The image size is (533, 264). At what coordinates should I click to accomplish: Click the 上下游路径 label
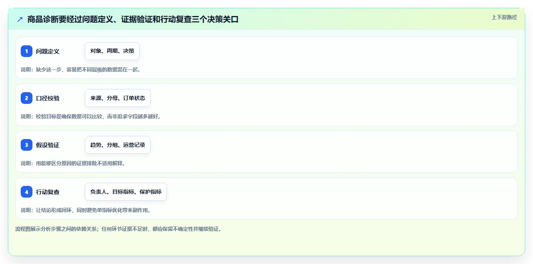point(504,17)
